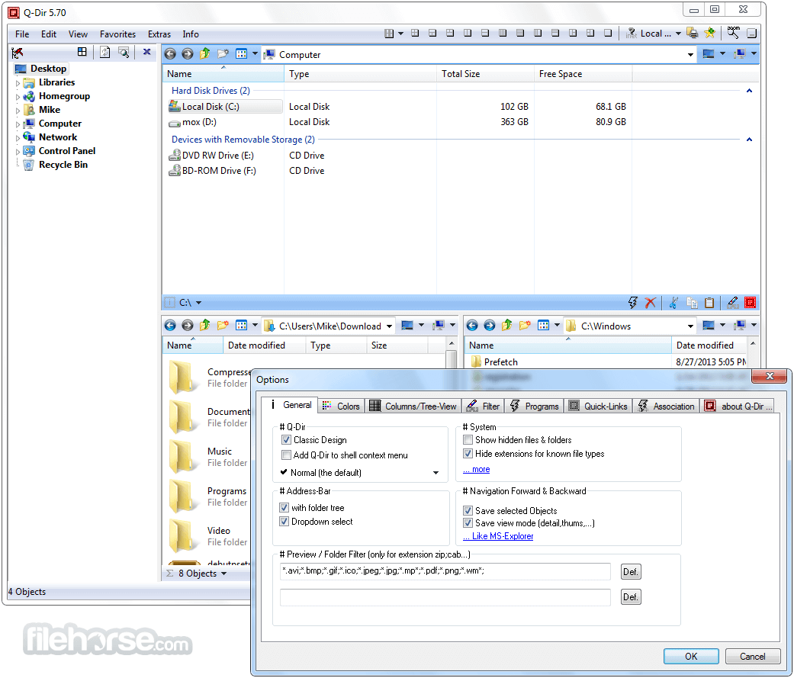The width and height of the screenshot is (794, 678).
Task: Open the zoom magnifier tool
Action: (733, 33)
